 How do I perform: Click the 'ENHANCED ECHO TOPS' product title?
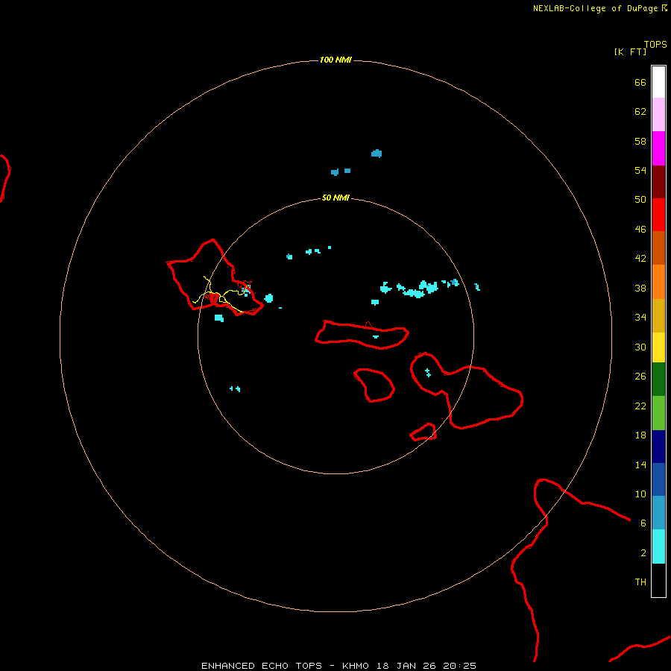click(262, 666)
